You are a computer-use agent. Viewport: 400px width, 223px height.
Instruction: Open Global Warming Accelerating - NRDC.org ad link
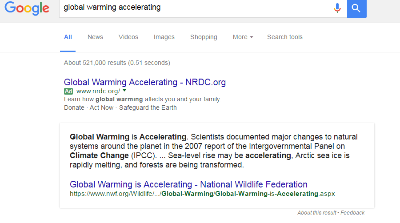(144, 82)
